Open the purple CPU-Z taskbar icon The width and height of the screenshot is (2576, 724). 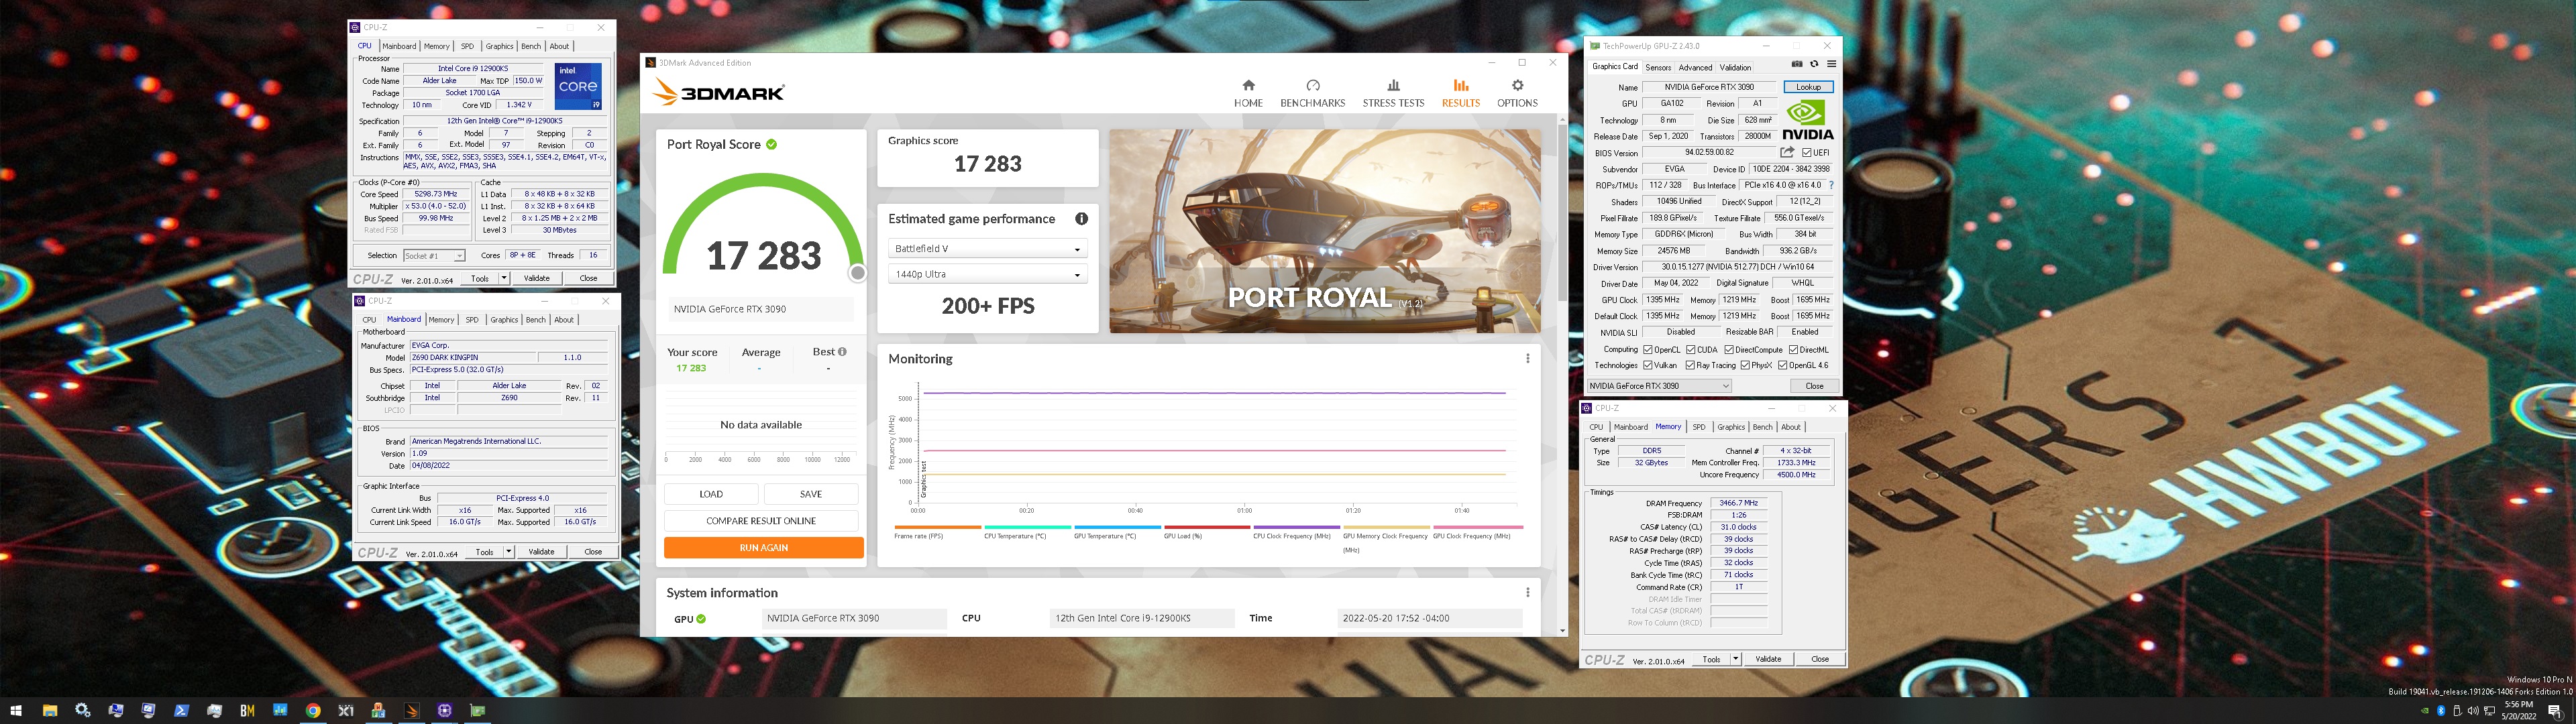(x=444, y=710)
